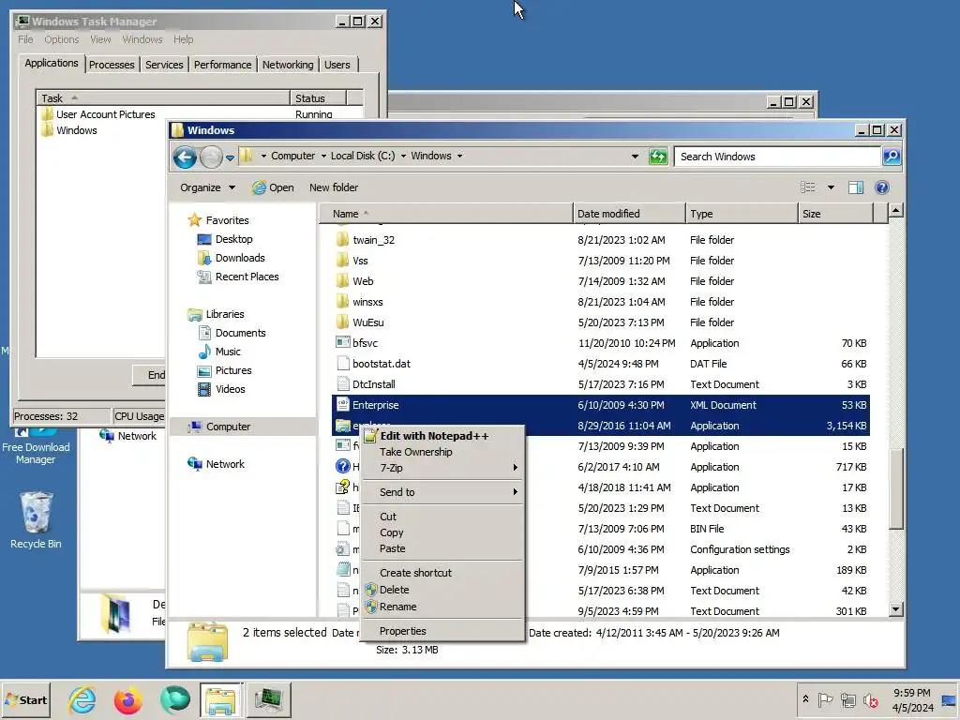Select the winsxs folder
The image size is (960, 720).
pos(367,302)
